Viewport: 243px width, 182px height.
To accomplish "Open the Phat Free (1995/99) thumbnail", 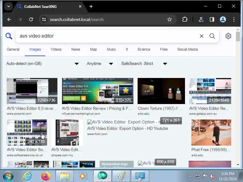I will point(211,133).
